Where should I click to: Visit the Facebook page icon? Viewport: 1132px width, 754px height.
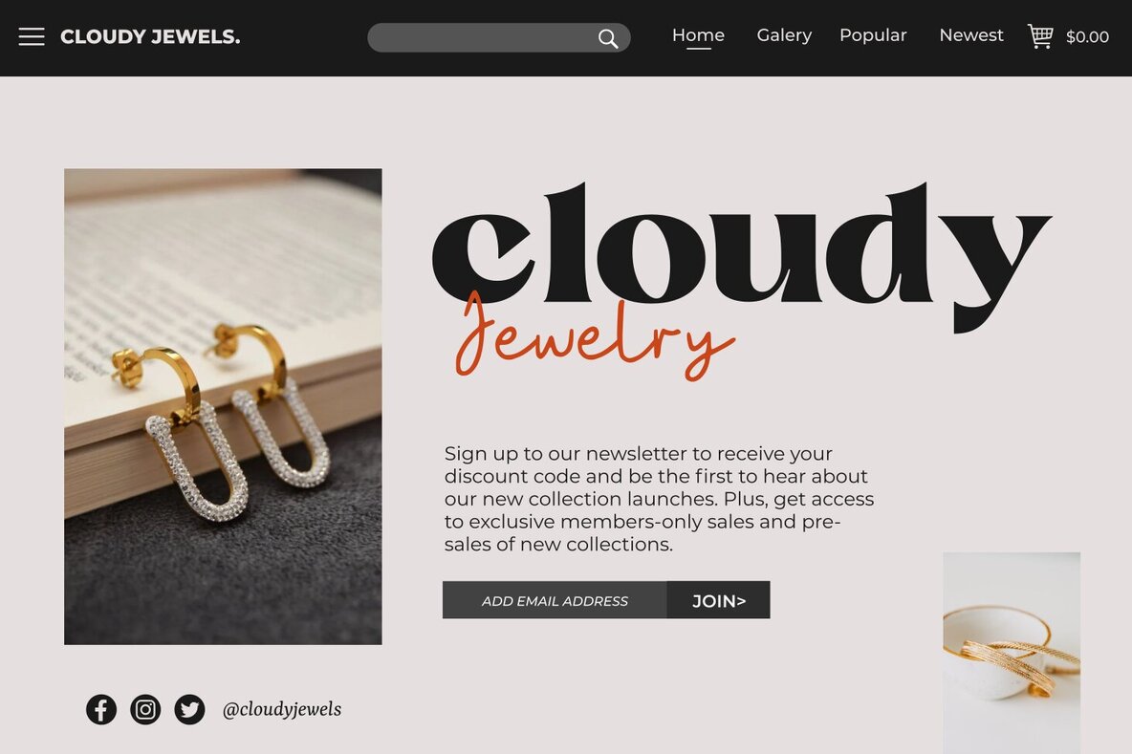coord(101,709)
